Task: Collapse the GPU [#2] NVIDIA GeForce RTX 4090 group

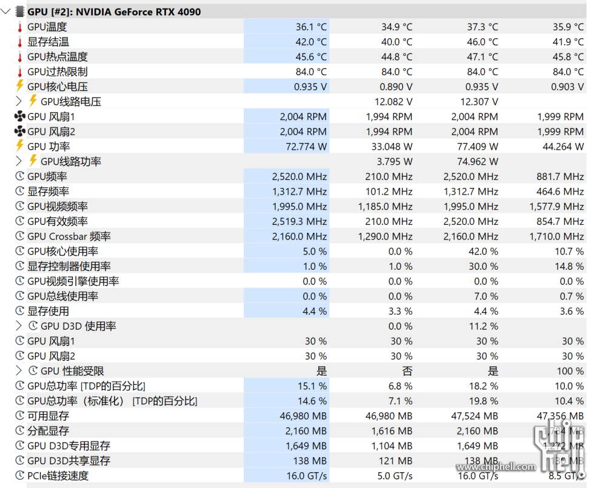Action: [5, 12]
